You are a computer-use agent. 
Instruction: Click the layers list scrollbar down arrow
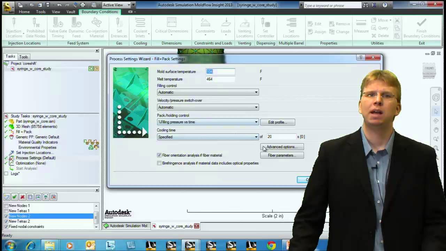coord(96,227)
